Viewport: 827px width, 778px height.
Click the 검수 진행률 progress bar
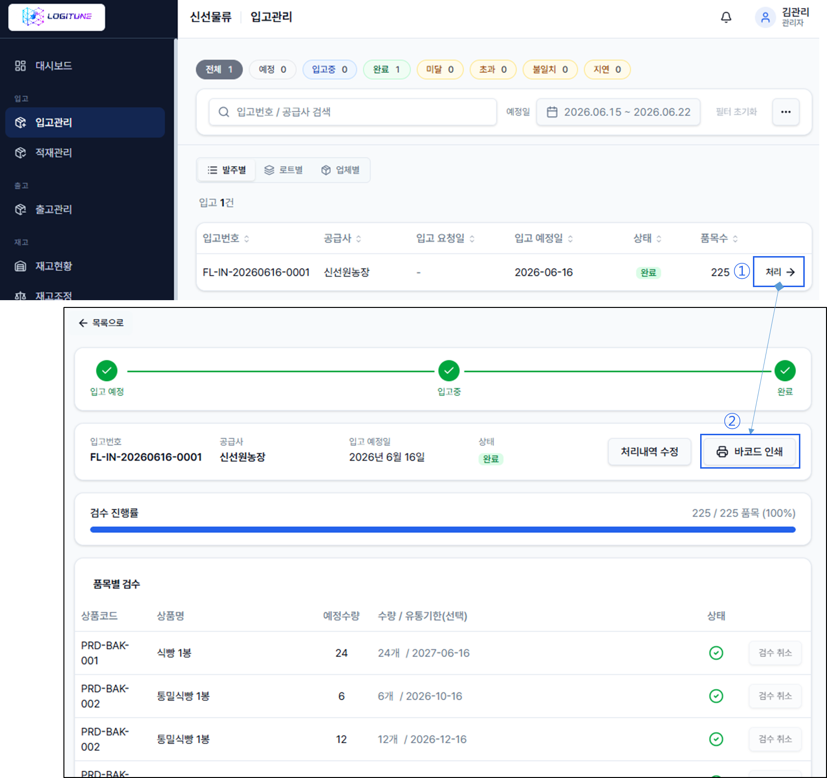[443, 530]
